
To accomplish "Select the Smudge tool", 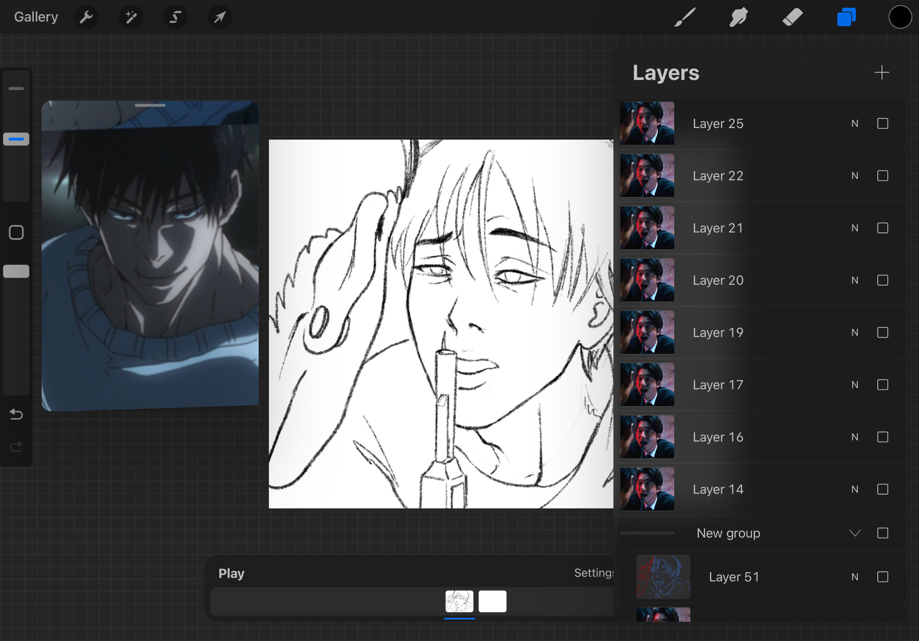I will pyautogui.click(x=738, y=17).
